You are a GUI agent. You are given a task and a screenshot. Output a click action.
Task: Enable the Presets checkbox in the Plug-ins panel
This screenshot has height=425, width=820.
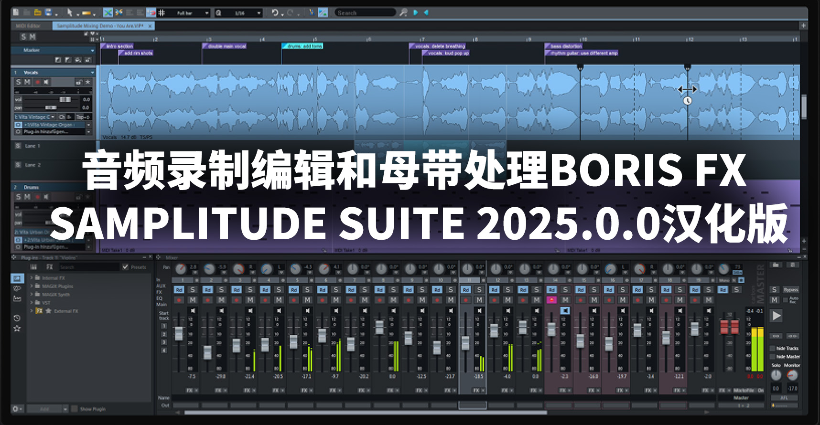(x=126, y=267)
